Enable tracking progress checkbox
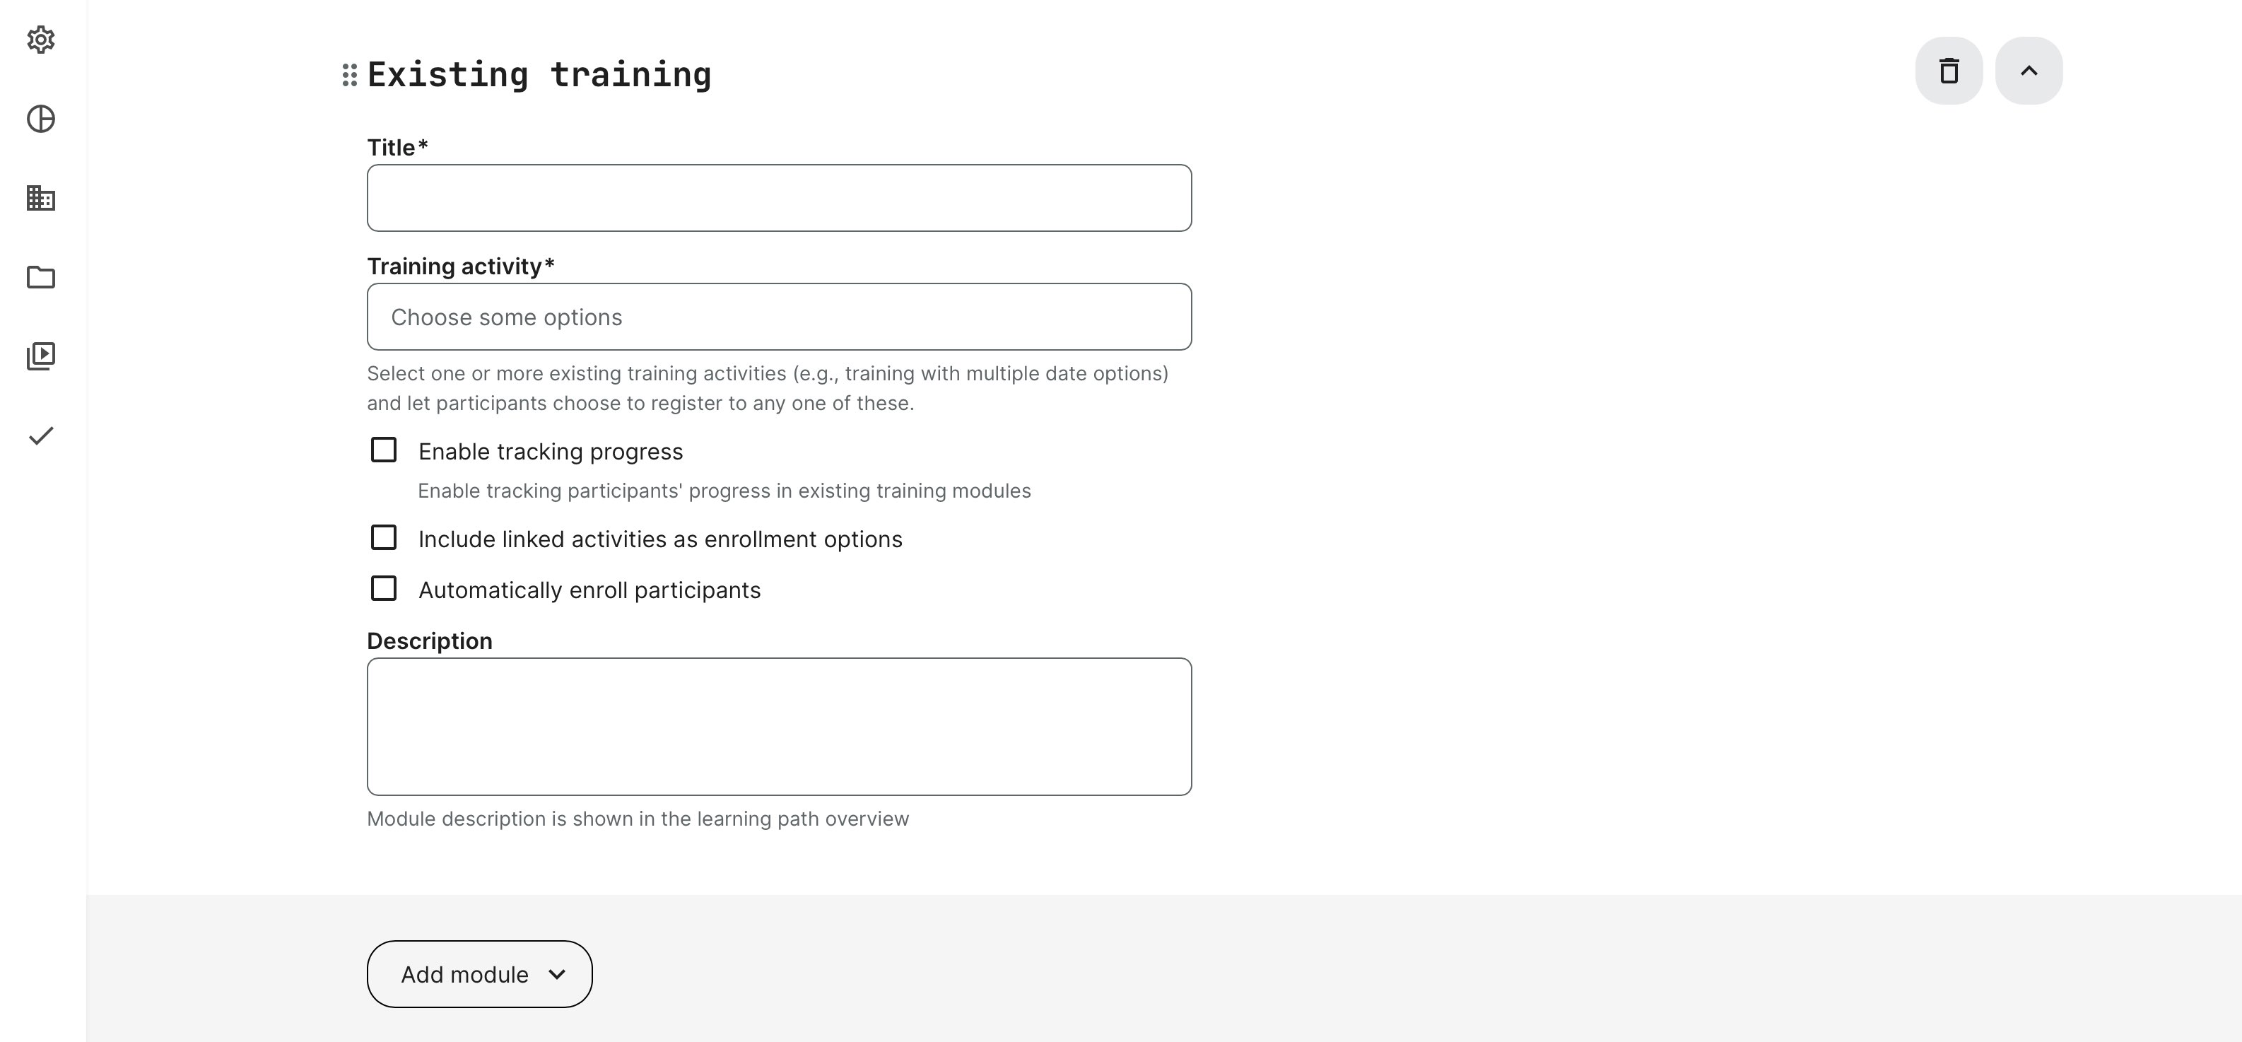This screenshot has width=2242, height=1042. click(x=384, y=450)
